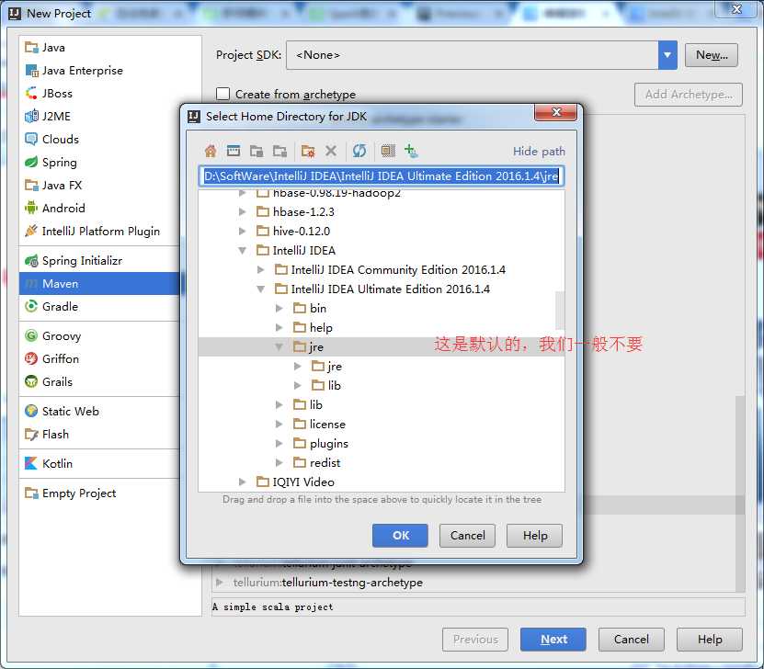
Task: Confirm JDK directory with OK
Action: tap(400, 536)
